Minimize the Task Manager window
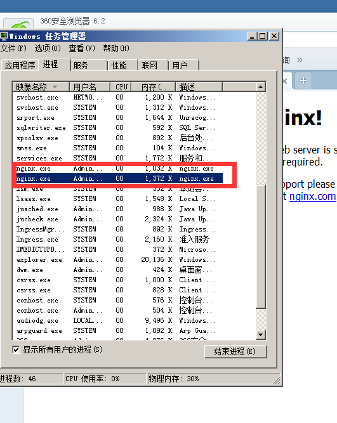The height and width of the screenshot is (423, 337). [x=252, y=36]
